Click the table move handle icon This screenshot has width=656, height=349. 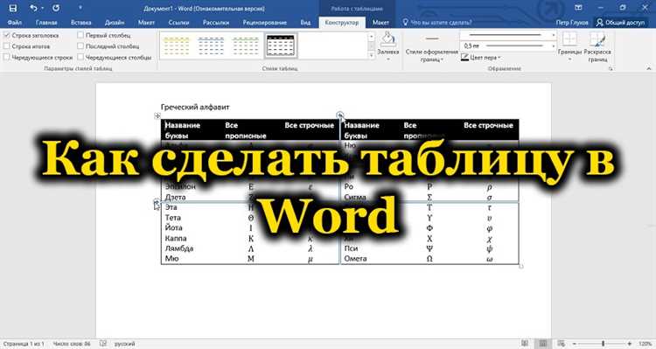157,115
